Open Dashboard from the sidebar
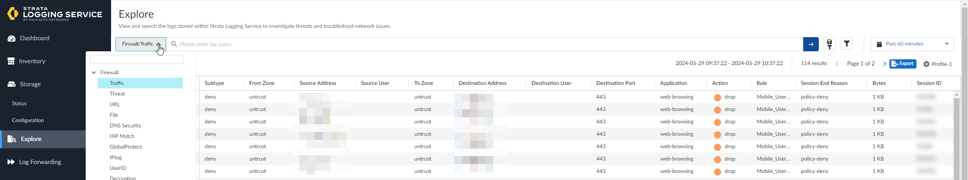The image size is (968, 180). pos(34,38)
